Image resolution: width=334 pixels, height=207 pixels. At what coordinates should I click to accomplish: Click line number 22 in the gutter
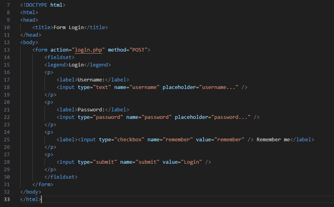7,117
